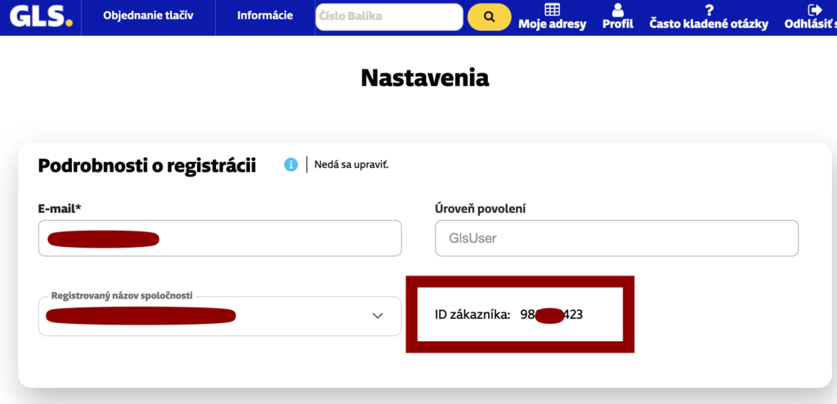This screenshot has width=837, height=404.
Task: Focus the Číslo Balíka search field
Action: [388, 16]
